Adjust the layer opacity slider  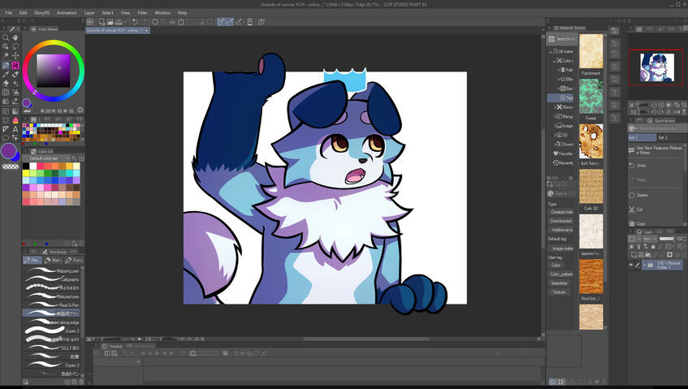click(x=666, y=239)
